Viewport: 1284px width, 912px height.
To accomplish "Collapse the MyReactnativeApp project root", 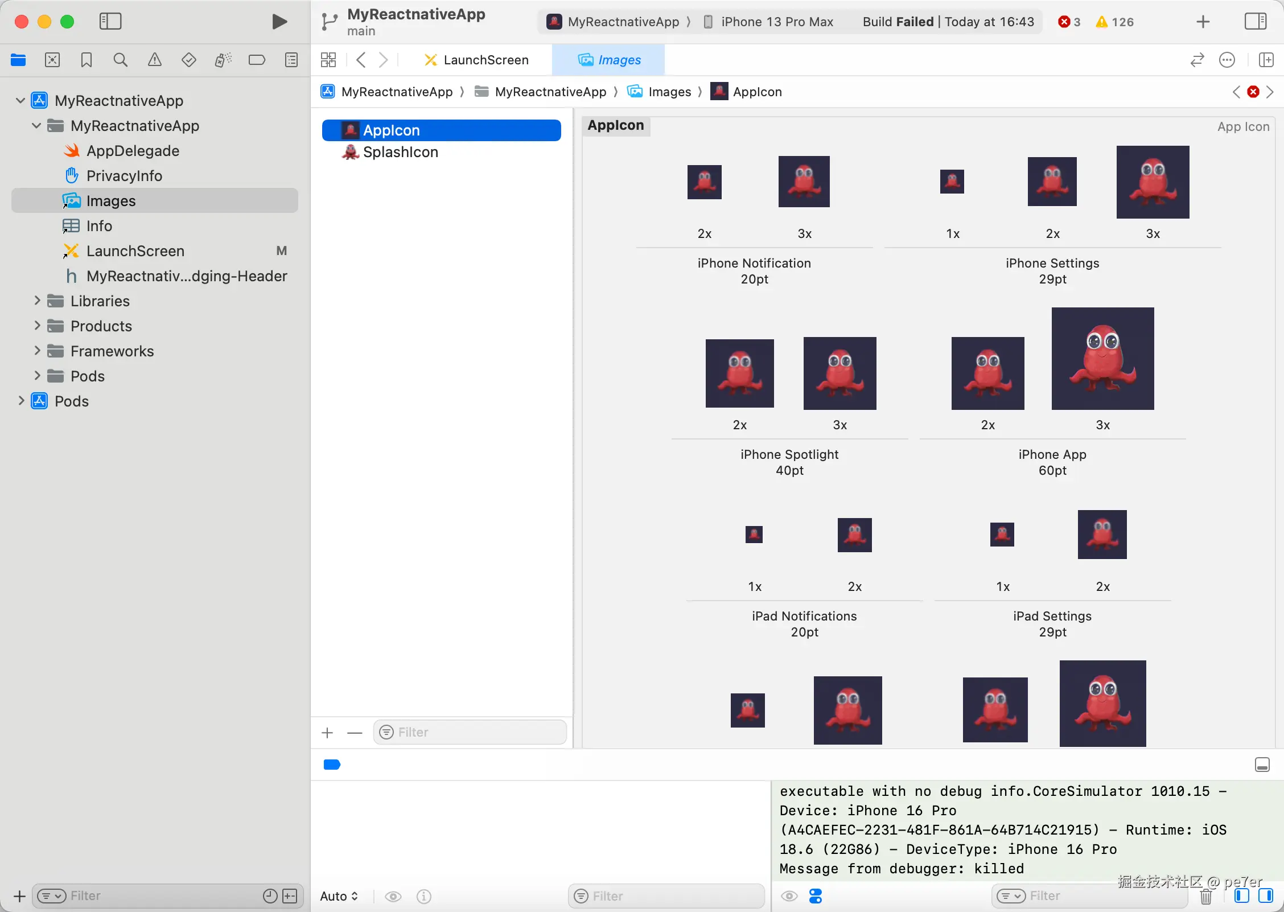I will point(20,101).
